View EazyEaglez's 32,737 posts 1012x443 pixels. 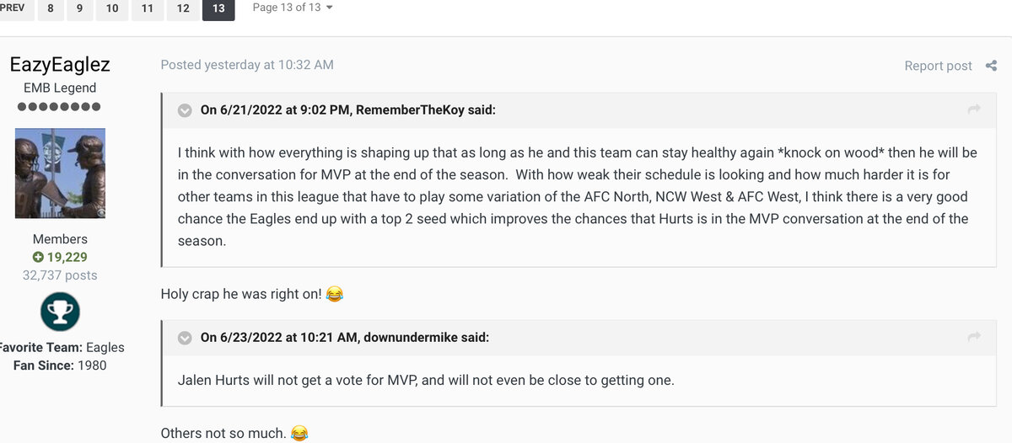pyautogui.click(x=60, y=275)
